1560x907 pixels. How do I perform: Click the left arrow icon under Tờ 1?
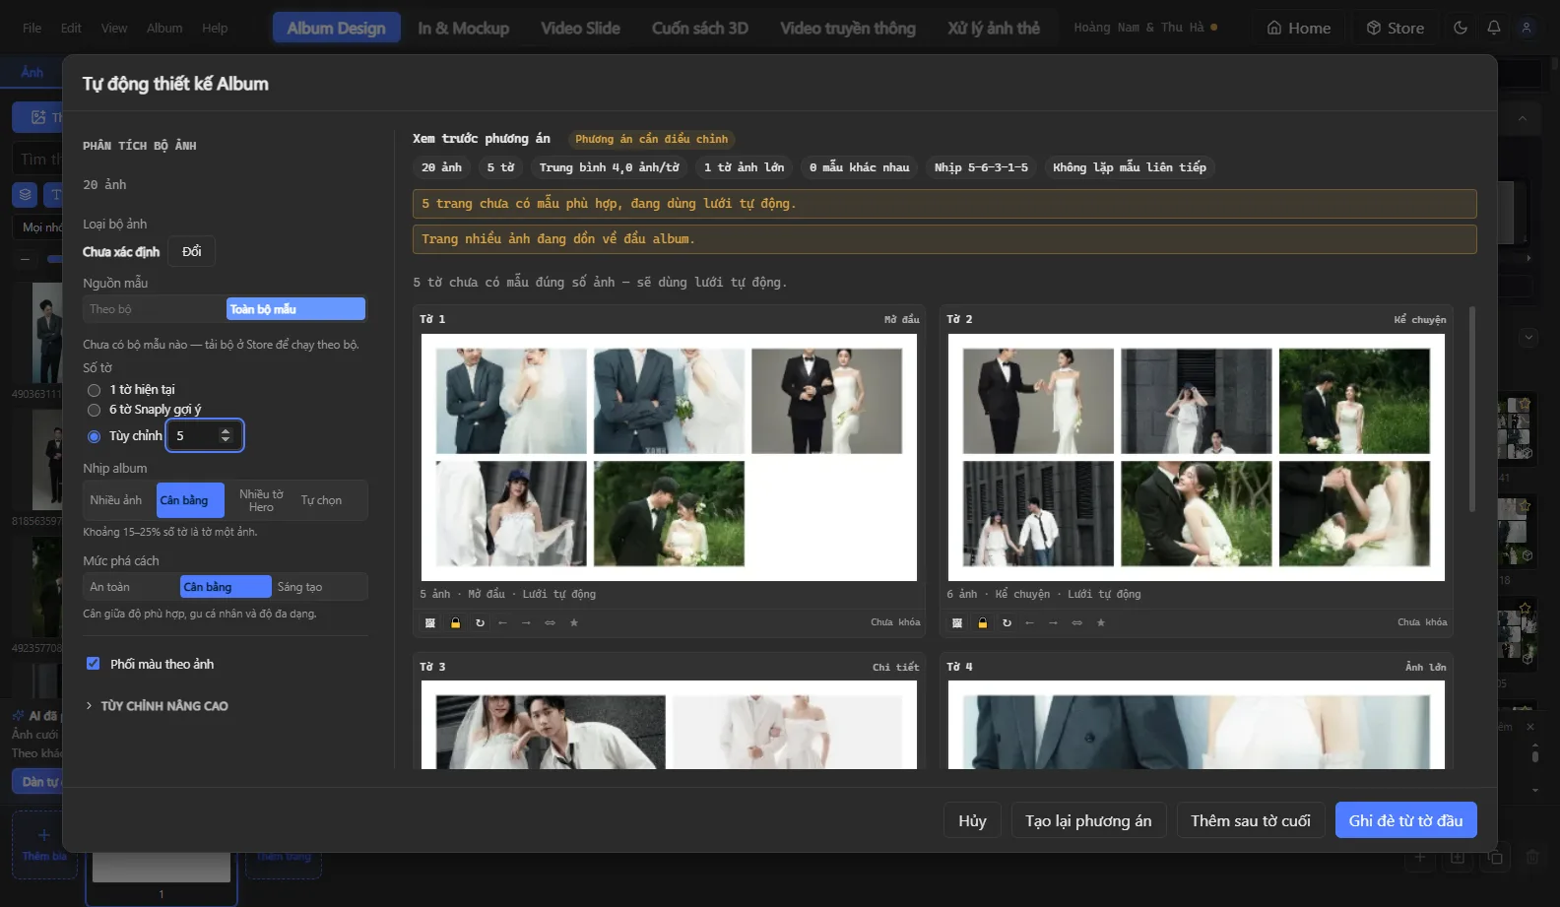point(502,622)
